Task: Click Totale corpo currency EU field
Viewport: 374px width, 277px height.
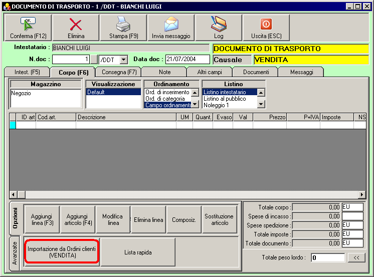Action: pyautogui.click(x=352, y=207)
